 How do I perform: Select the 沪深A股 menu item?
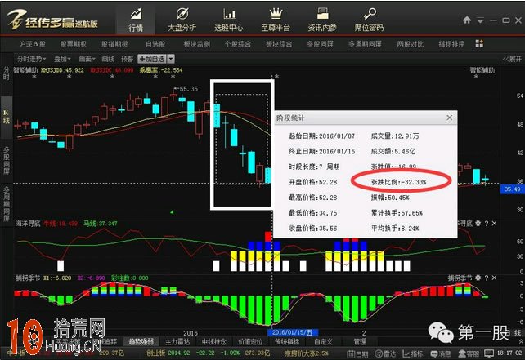click(32, 44)
